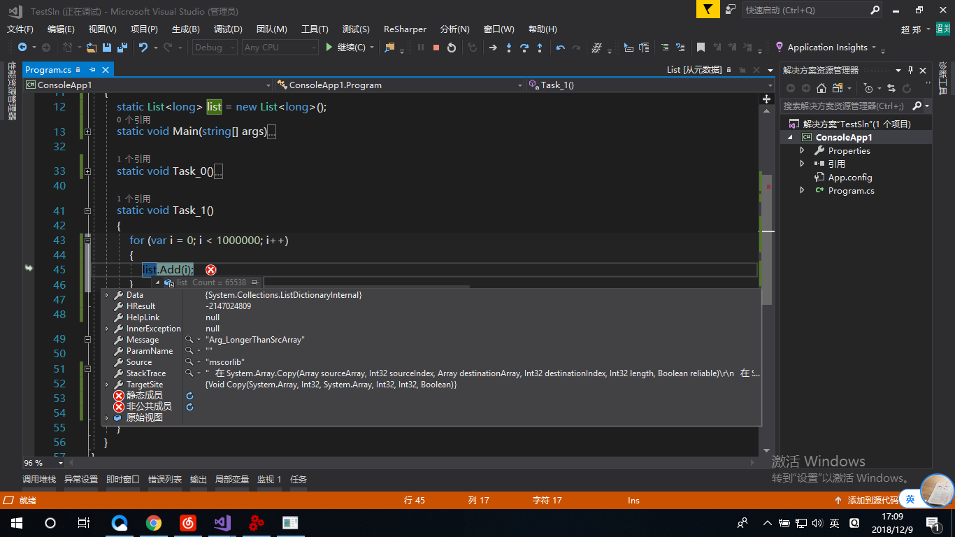Open the Message text visualizer magnifier
The height and width of the screenshot is (537, 955).
click(x=189, y=340)
